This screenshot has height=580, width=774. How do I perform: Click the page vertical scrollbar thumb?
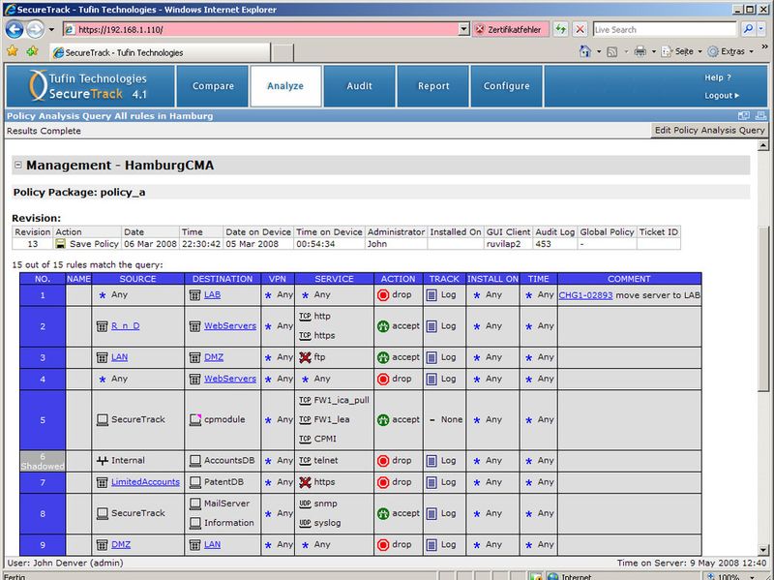(763, 309)
